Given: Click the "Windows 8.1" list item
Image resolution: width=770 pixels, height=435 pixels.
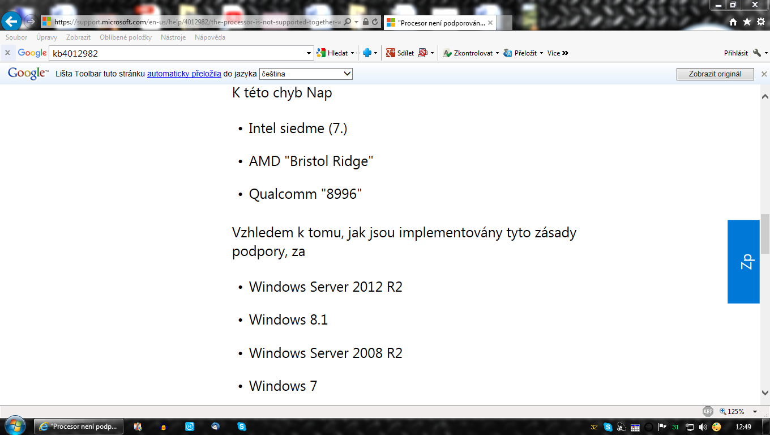Looking at the screenshot, I should (288, 319).
